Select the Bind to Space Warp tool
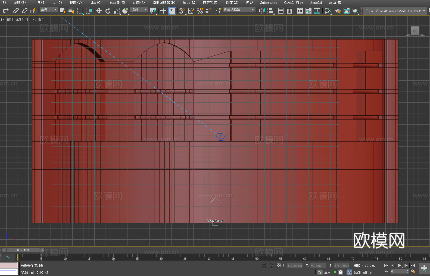This screenshot has width=430, height=276. tap(33, 11)
